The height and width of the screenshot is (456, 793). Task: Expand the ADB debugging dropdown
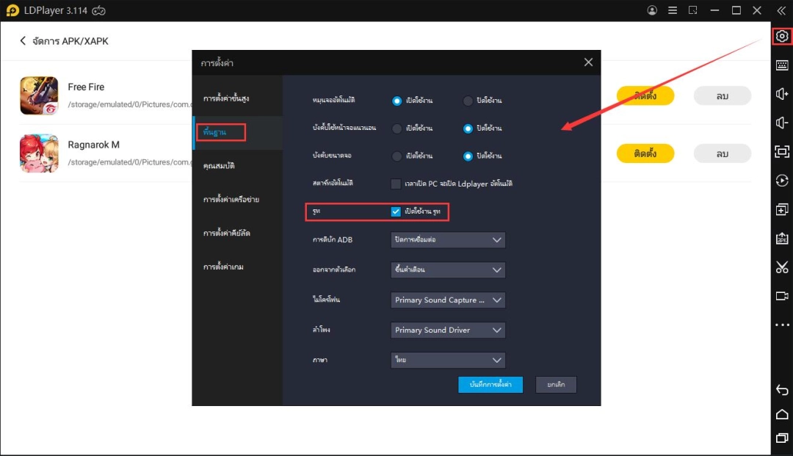click(448, 239)
